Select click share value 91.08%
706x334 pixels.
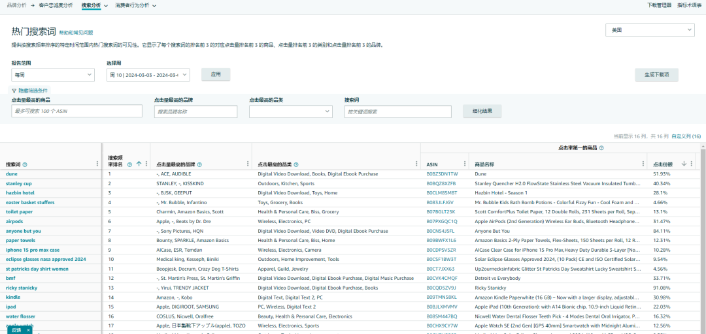662,288
